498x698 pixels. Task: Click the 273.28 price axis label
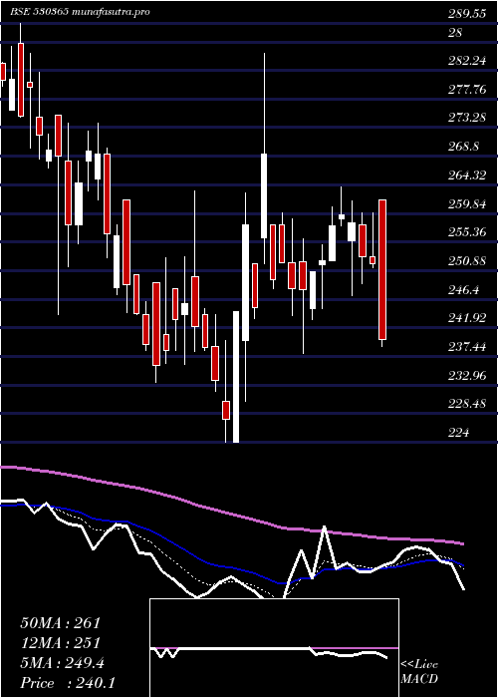tap(467, 119)
